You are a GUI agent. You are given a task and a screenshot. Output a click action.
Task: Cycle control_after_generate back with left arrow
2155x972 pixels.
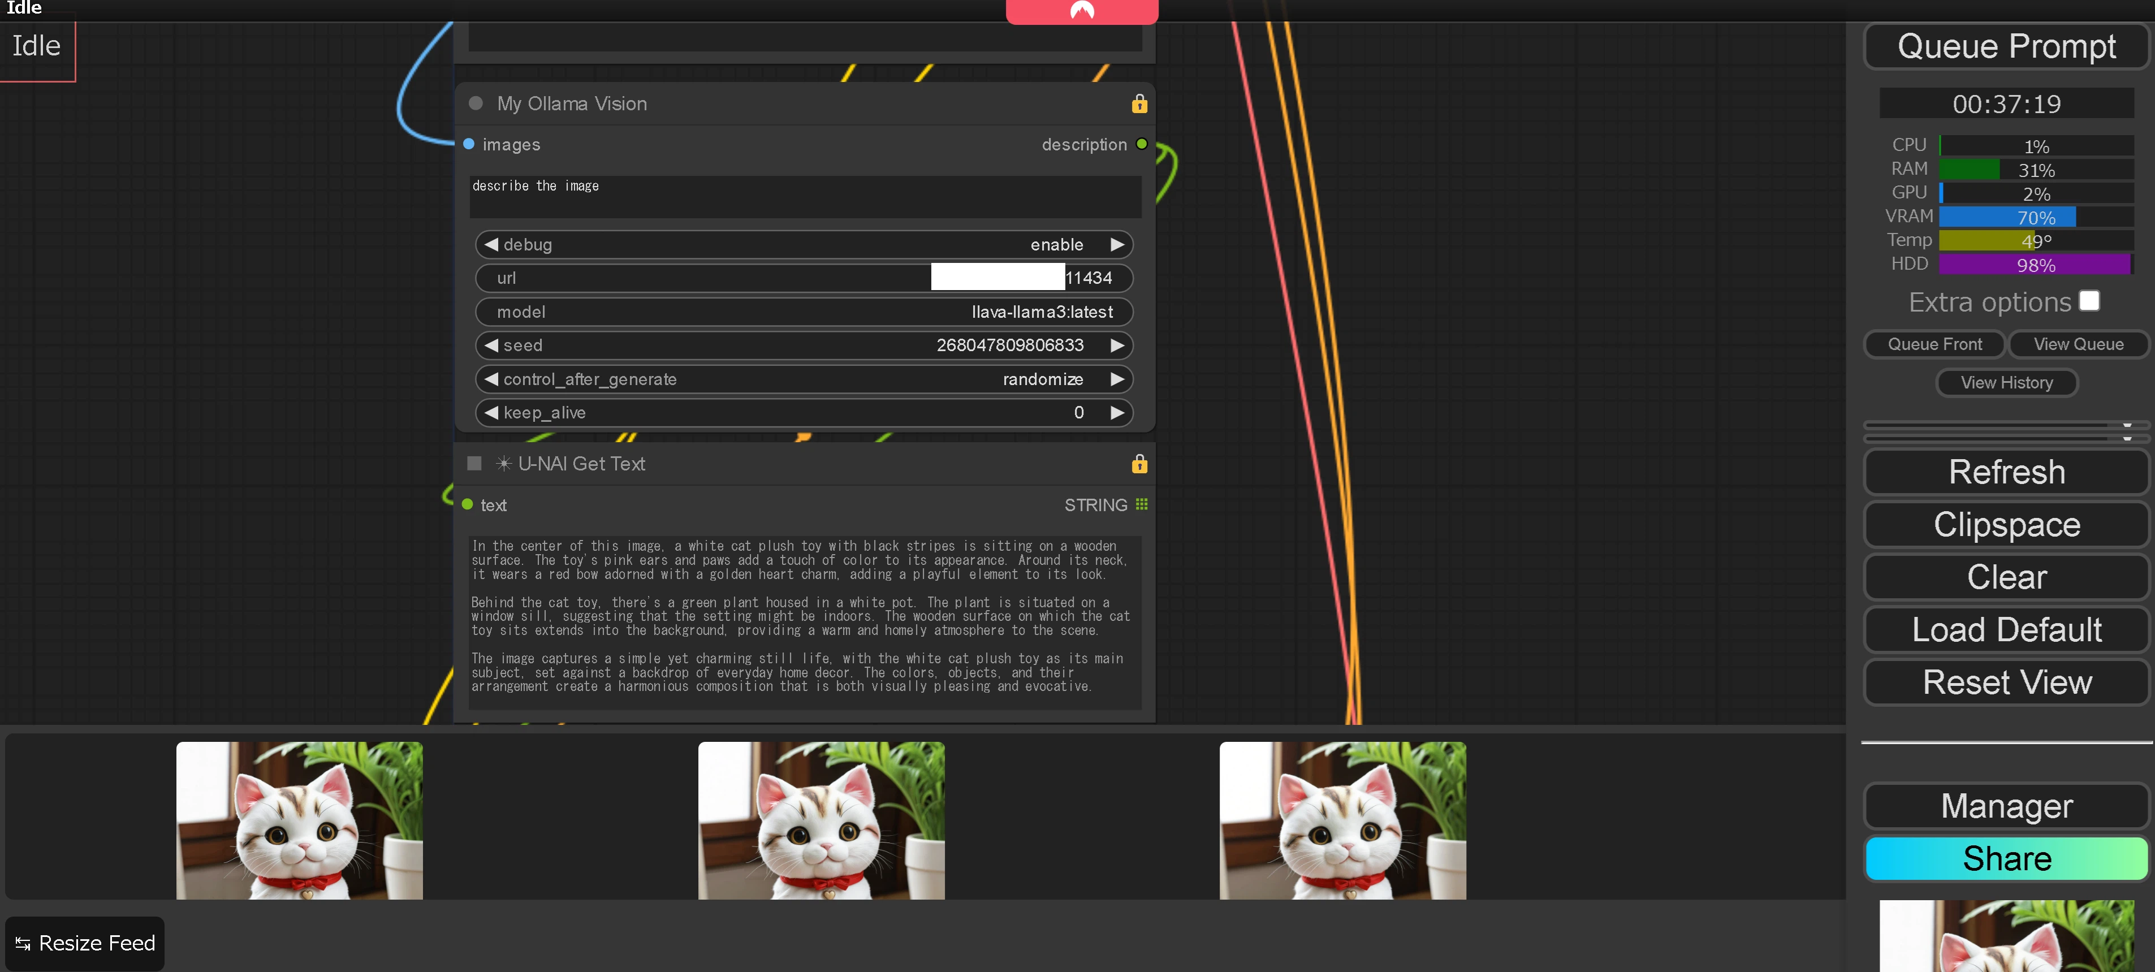(491, 379)
